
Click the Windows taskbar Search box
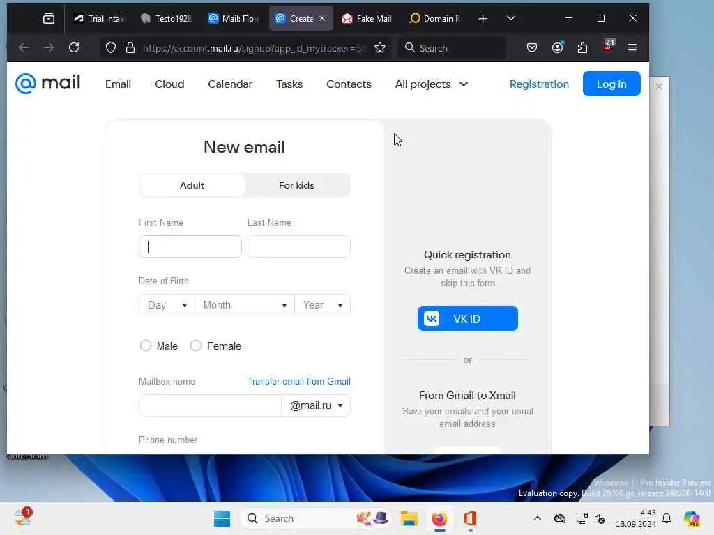(315, 518)
